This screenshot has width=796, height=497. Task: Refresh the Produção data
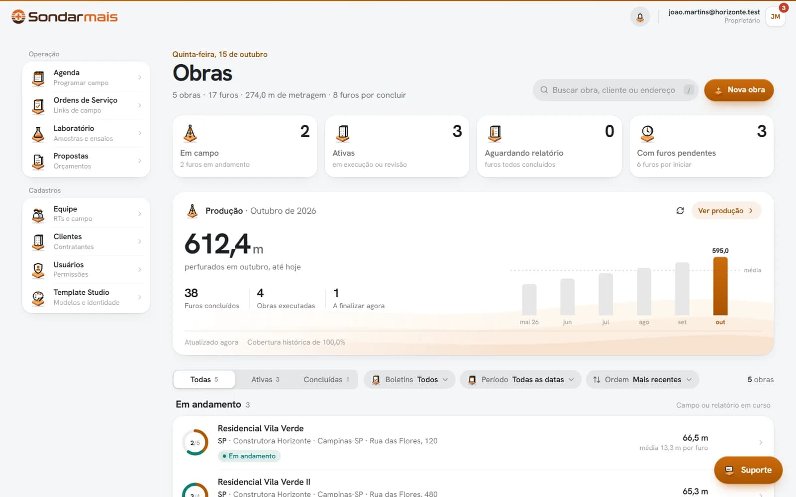[680, 211]
